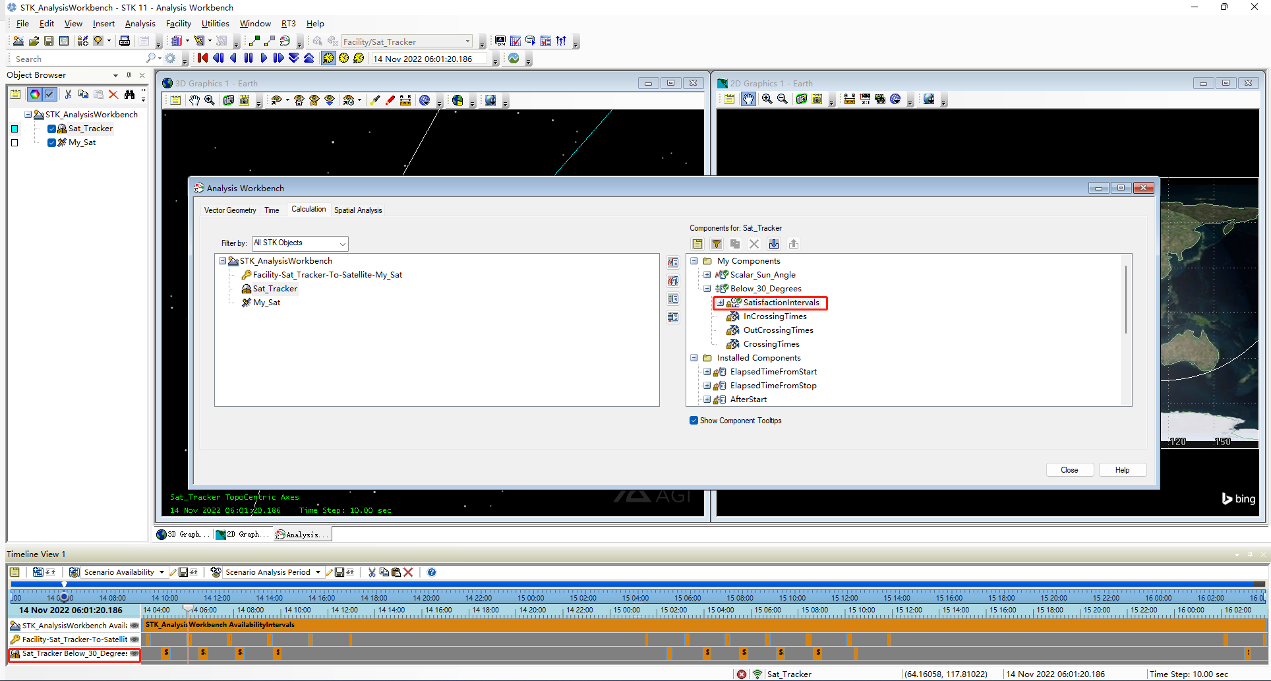Toggle Show Component Tooltips checkbox

[694, 421]
